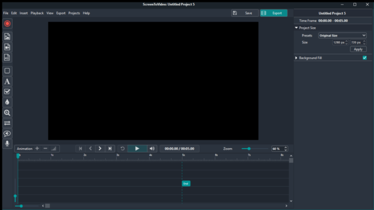374x210 pixels.
Task: Open the Export menu in menu bar
Action: click(61, 13)
